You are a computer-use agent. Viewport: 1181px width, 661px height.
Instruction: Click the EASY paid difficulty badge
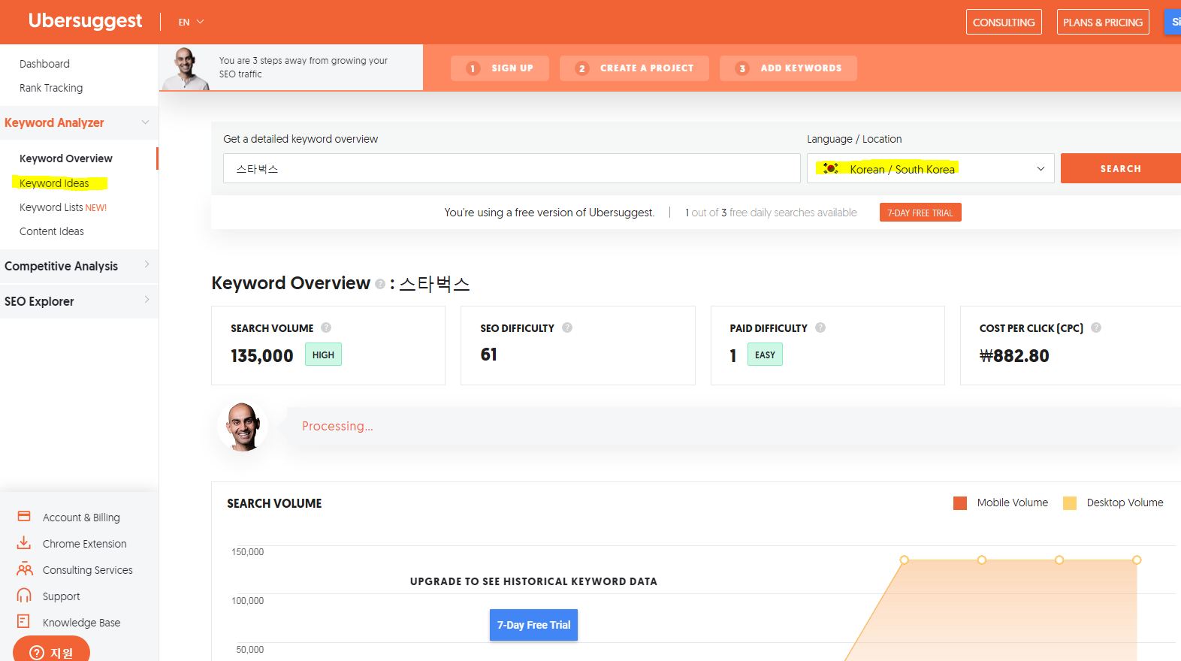point(765,355)
